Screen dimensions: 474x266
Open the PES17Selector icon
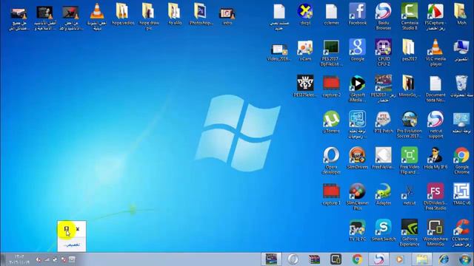pyautogui.click(x=305, y=86)
